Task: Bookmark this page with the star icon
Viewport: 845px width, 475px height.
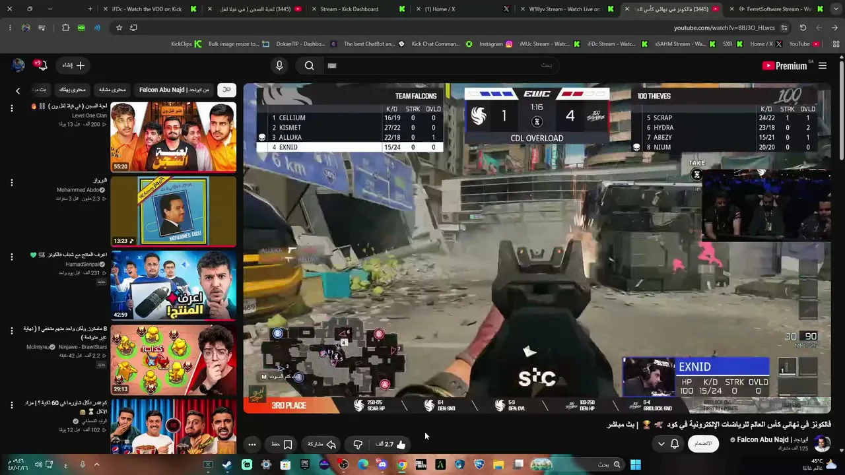Action: click(x=119, y=28)
